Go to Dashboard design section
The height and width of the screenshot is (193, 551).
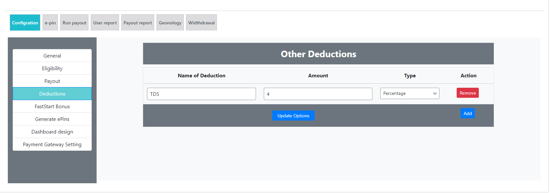pyautogui.click(x=52, y=132)
